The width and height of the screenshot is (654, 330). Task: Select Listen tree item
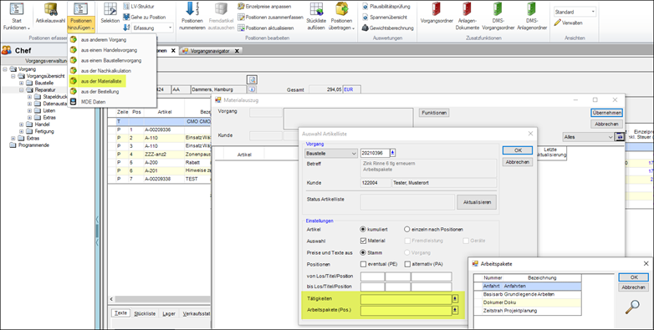[x=49, y=111]
